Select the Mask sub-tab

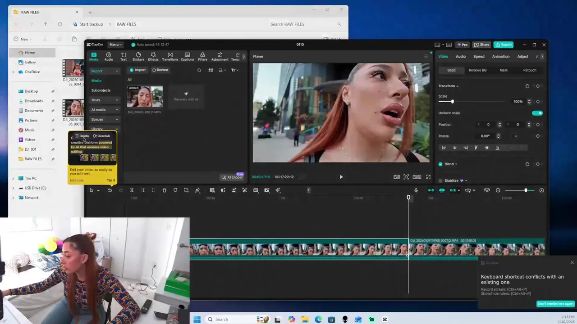click(504, 70)
